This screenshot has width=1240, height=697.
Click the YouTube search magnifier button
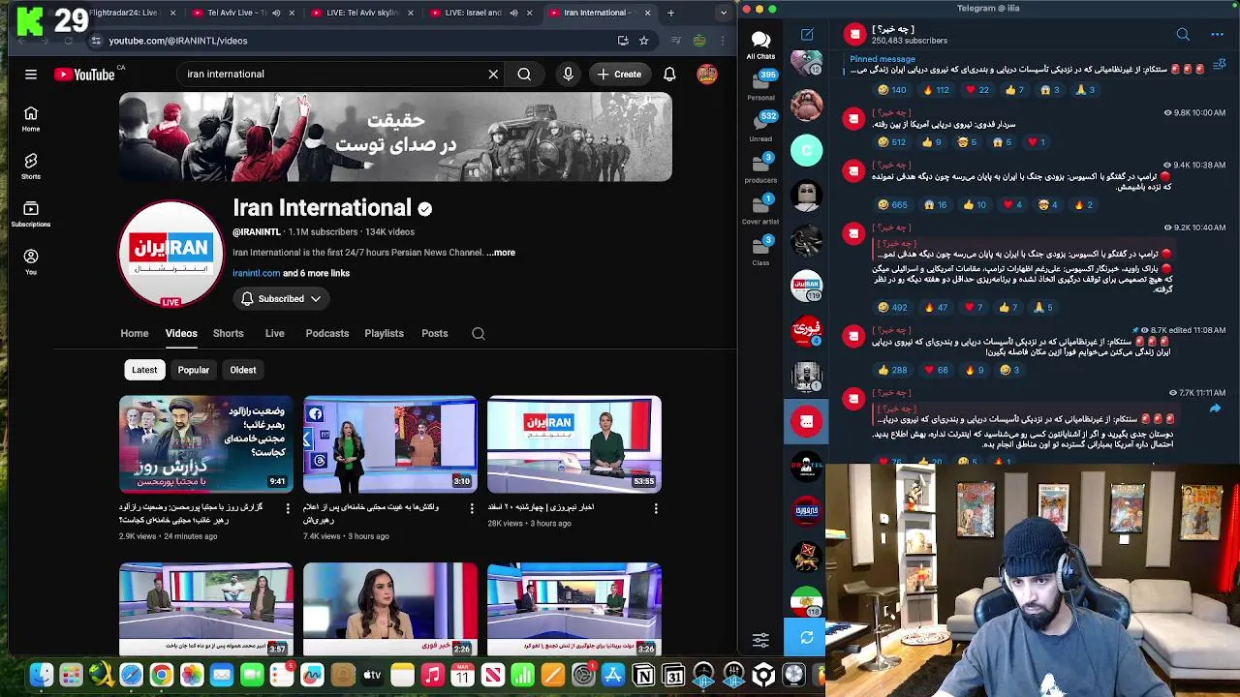click(x=524, y=74)
